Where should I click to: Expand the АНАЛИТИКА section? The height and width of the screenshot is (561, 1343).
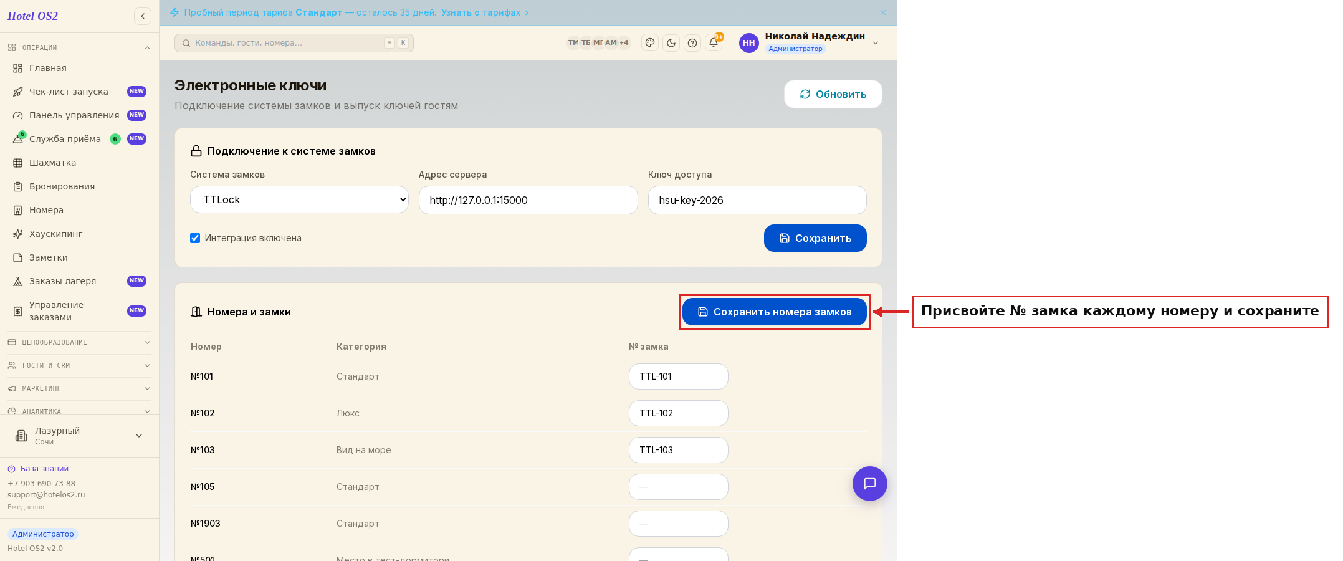[79, 411]
